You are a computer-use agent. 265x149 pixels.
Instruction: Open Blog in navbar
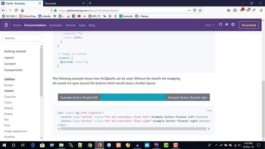(92, 25)
